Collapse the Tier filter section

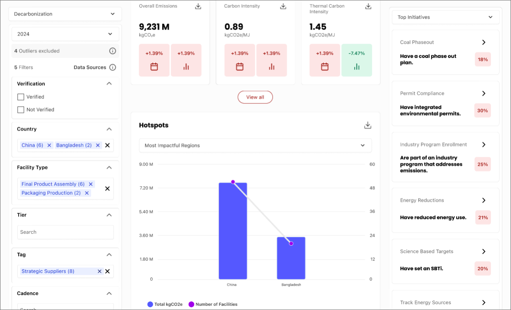pos(109,215)
